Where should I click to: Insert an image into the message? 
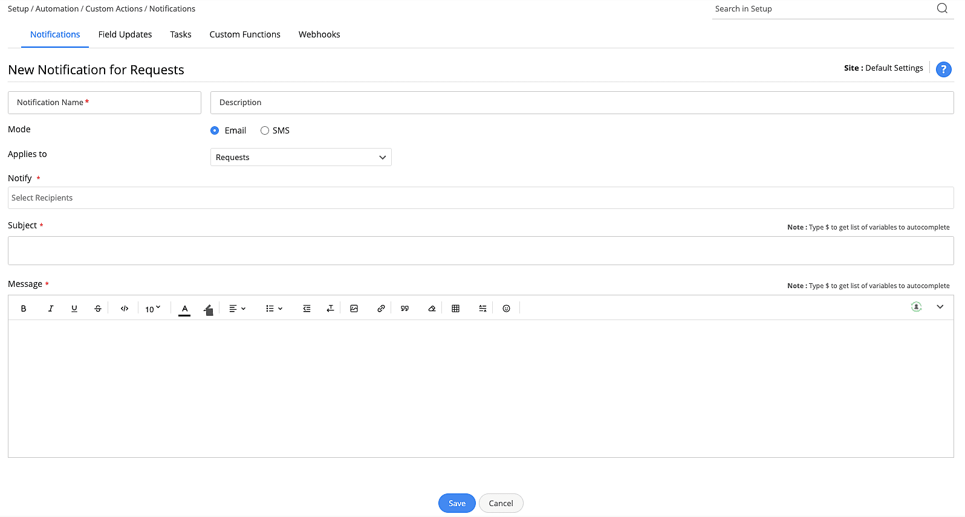point(354,309)
